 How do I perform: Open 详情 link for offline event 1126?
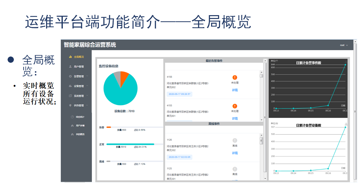[235, 153]
